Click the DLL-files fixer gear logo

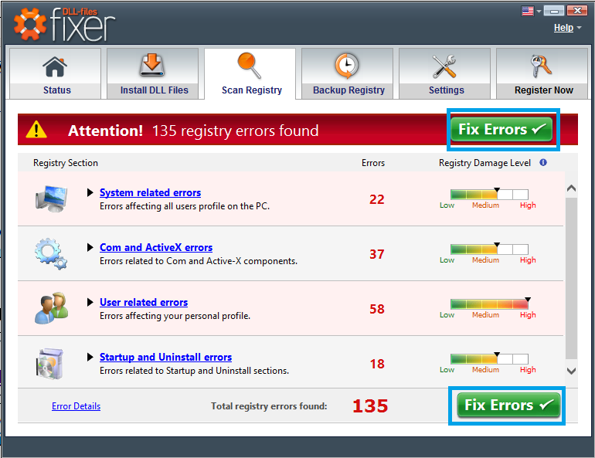point(29,24)
